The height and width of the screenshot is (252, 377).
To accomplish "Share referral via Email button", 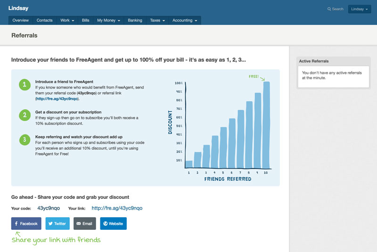I will click(x=85, y=223).
